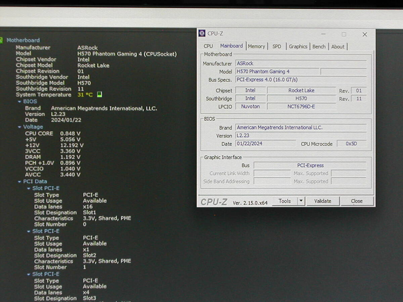Viewport: 403px width, 302px height.
Task: Click the CPU-Z logo icon in title bar
Action: pyautogui.click(x=202, y=33)
